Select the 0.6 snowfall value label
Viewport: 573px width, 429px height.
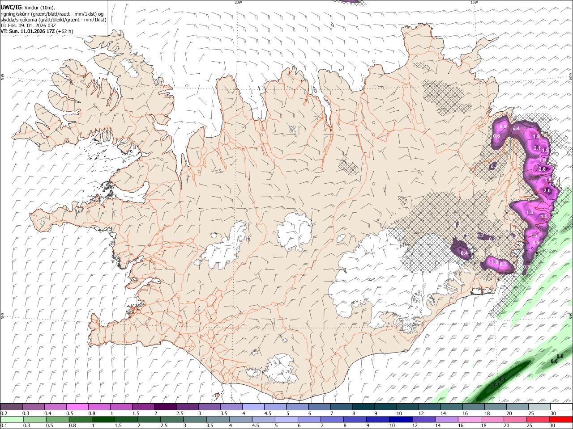[496, 136]
